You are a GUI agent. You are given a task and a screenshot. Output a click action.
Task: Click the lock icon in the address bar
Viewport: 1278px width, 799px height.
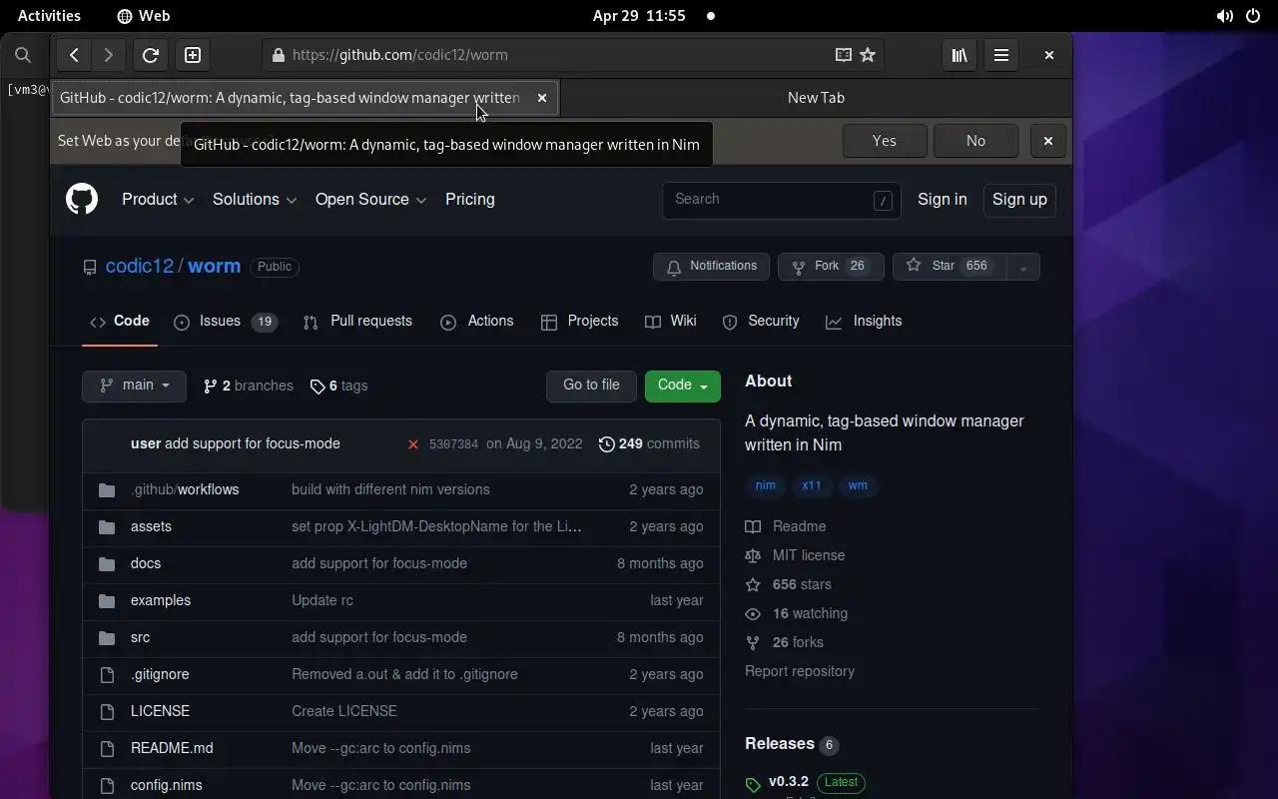point(279,55)
